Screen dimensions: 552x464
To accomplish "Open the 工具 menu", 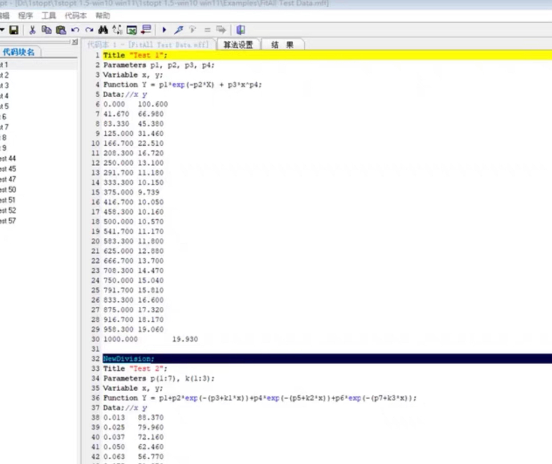I will (48, 16).
